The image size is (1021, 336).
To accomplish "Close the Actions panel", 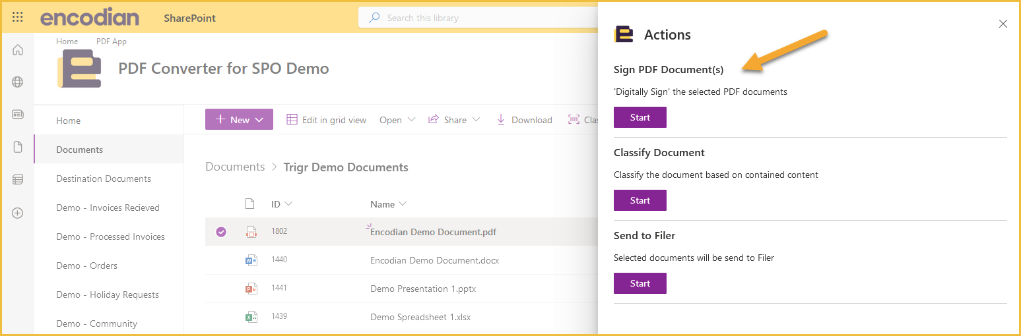I will click(1003, 24).
